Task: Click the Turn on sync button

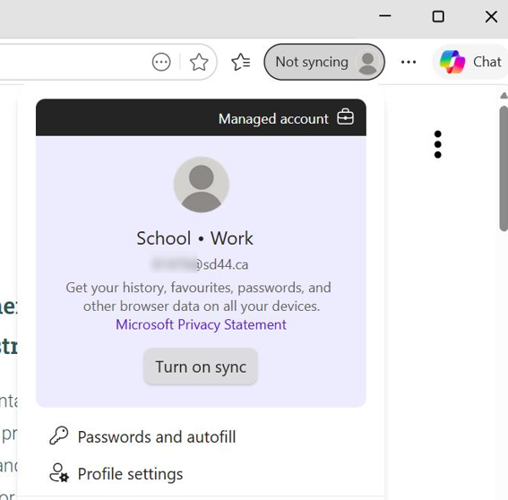Action: coord(201,366)
